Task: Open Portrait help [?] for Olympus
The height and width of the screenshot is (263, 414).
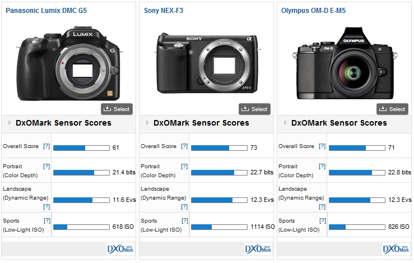Action: click(322, 166)
